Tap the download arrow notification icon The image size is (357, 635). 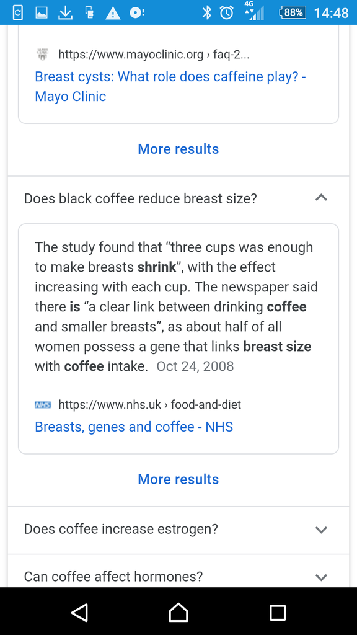click(65, 13)
